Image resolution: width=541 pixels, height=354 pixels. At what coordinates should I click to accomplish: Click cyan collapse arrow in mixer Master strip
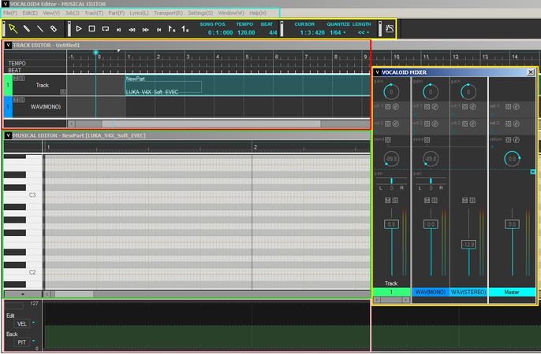(533, 171)
